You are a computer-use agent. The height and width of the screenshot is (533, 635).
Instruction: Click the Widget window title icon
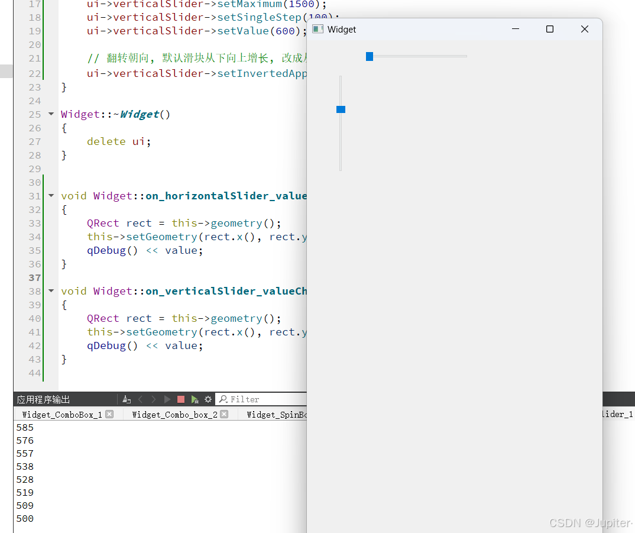[x=318, y=29]
